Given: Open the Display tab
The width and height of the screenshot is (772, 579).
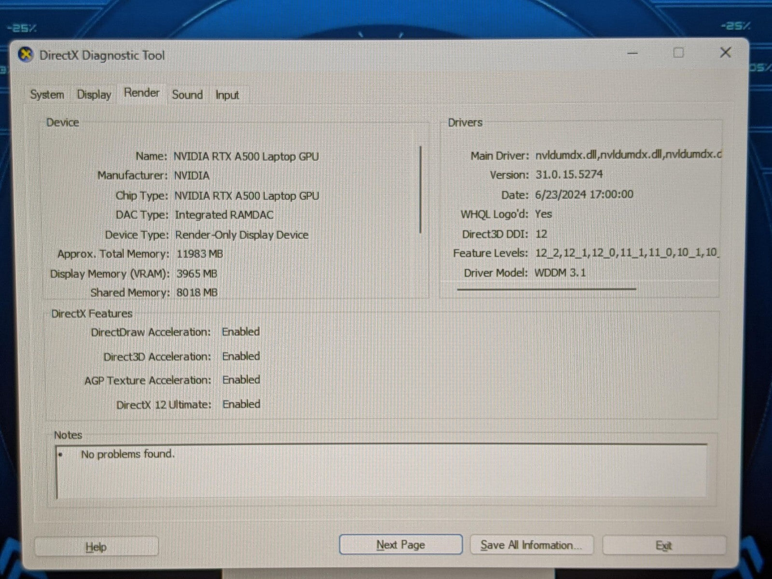Looking at the screenshot, I should coord(94,95).
